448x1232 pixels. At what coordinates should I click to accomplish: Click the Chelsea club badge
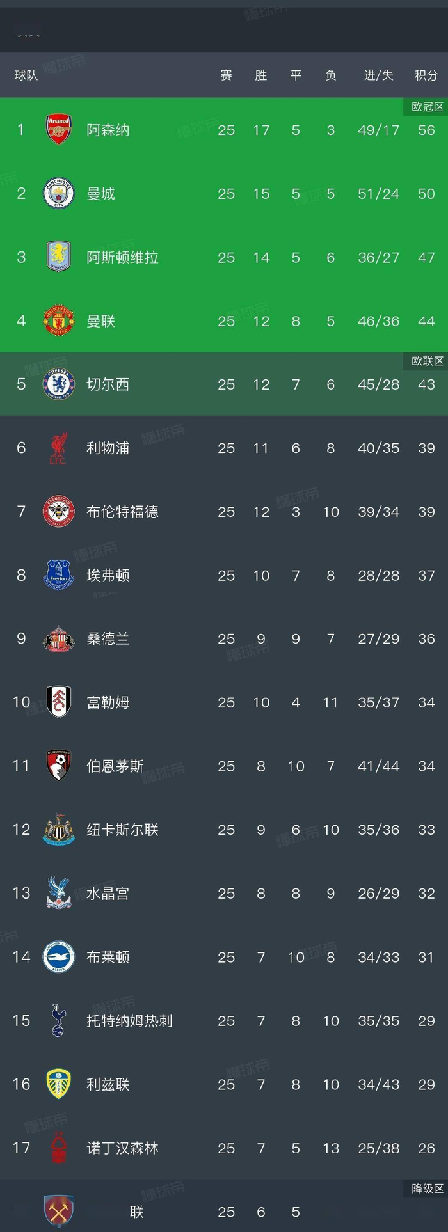[x=58, y=384]
